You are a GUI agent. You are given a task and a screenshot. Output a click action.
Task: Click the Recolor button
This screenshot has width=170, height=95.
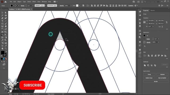click(156, 82)
